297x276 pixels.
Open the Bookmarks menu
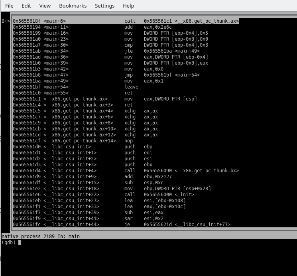73,6
